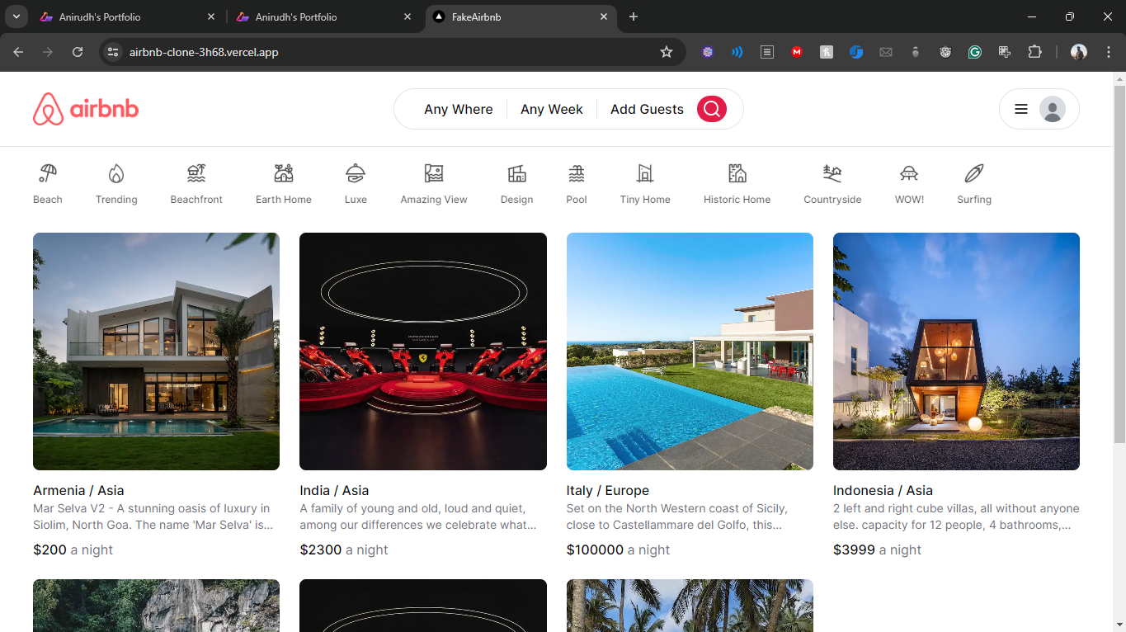The height and width of the screenshot is (632, 1126).
Task: Close the first Anirudh's Portfolio tab
Action: tap(211, 17)
